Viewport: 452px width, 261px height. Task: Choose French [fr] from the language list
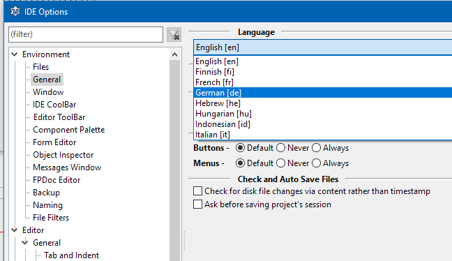(323, 82)
